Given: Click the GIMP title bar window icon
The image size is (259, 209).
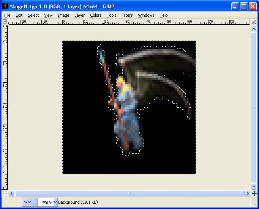Looking at the screenshot, I should (6, 6).
